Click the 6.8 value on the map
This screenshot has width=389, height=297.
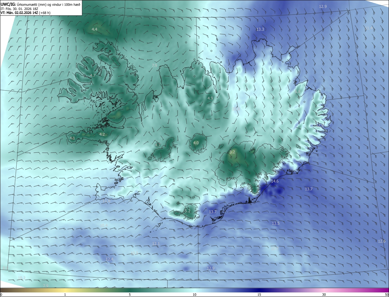pos(298,91)
